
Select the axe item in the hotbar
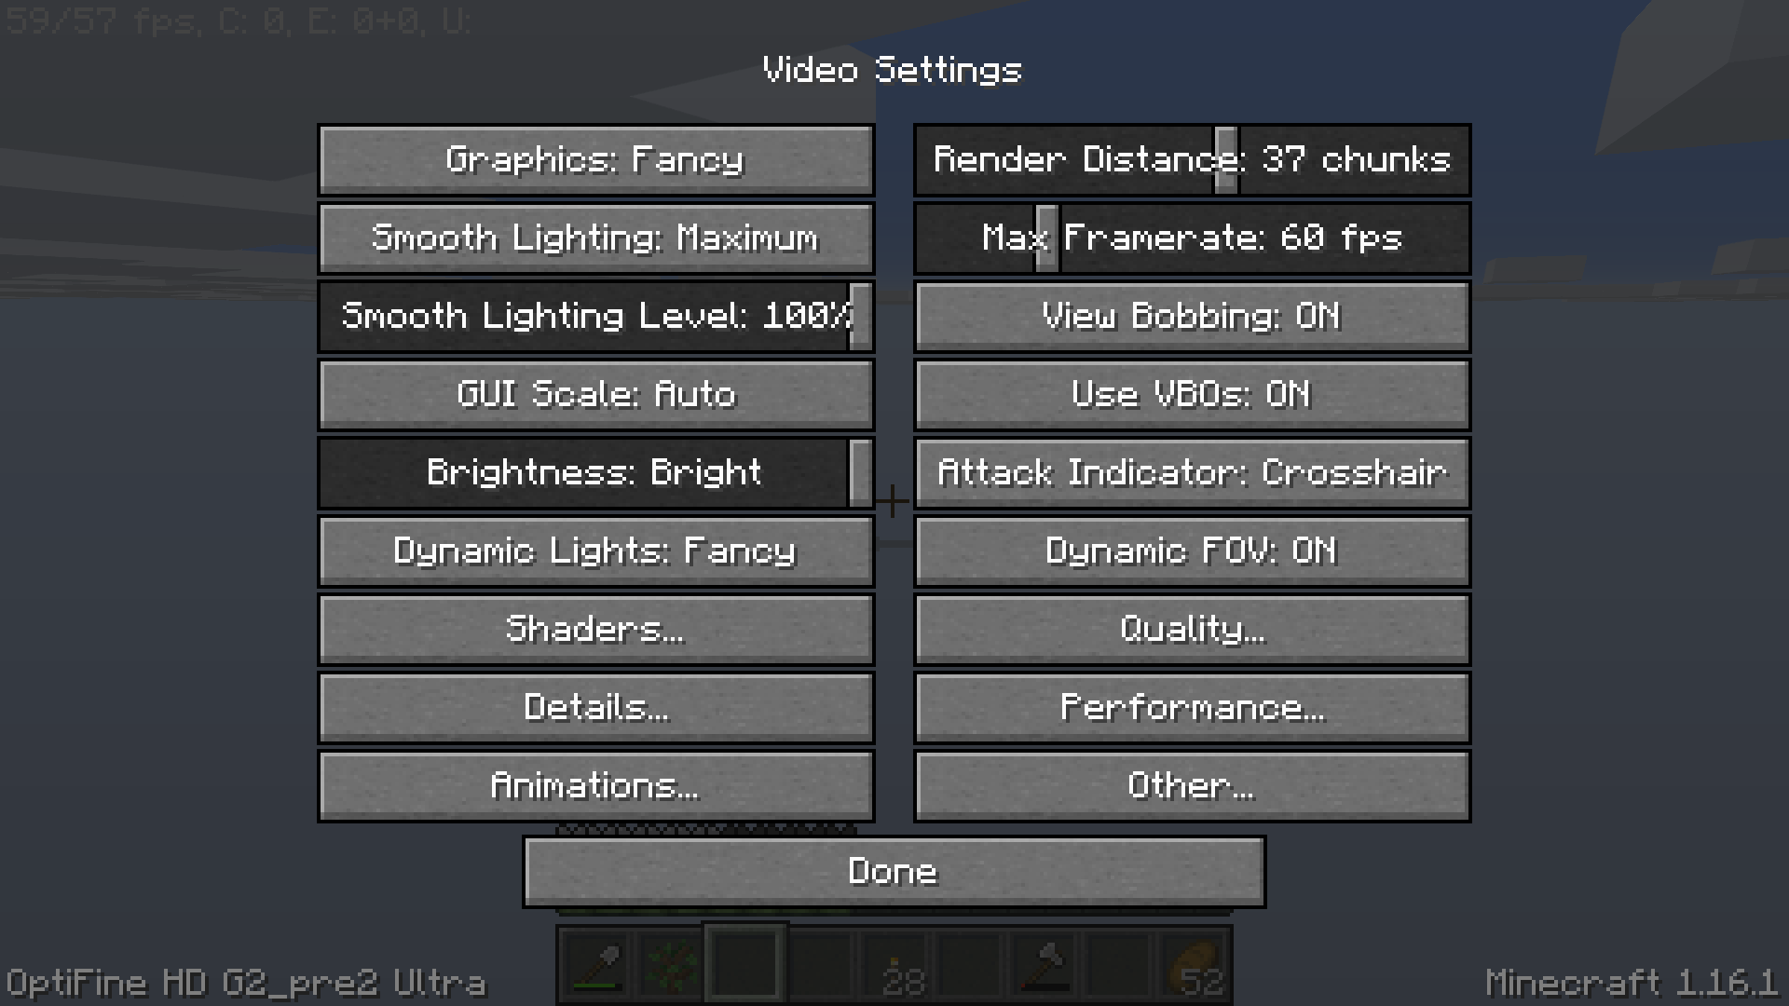click(x=1045, y=966)
